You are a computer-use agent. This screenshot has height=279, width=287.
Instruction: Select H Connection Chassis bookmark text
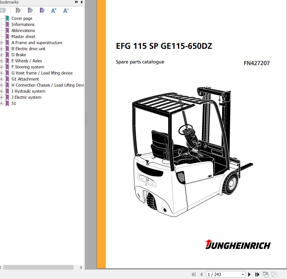(x=48, y=85)
